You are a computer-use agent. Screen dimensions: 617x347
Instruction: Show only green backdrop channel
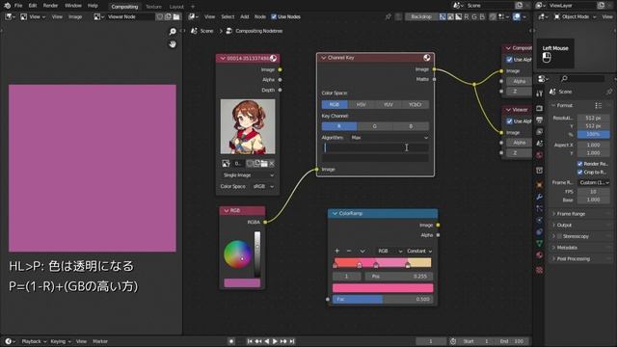[474, 17]
